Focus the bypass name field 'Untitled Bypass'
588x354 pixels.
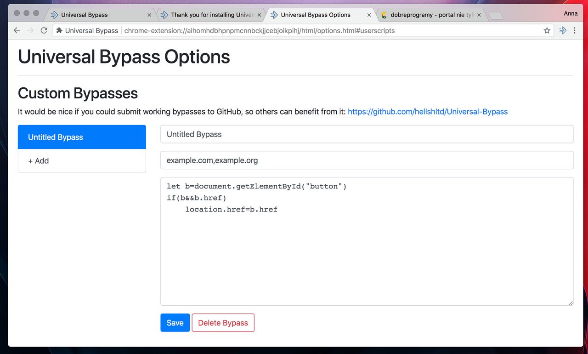tap(367, 134)
